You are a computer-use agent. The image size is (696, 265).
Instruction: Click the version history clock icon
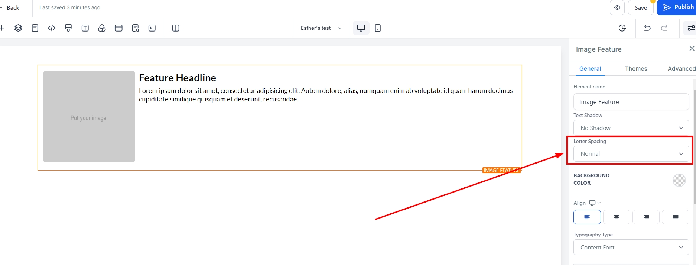point(622,28)
